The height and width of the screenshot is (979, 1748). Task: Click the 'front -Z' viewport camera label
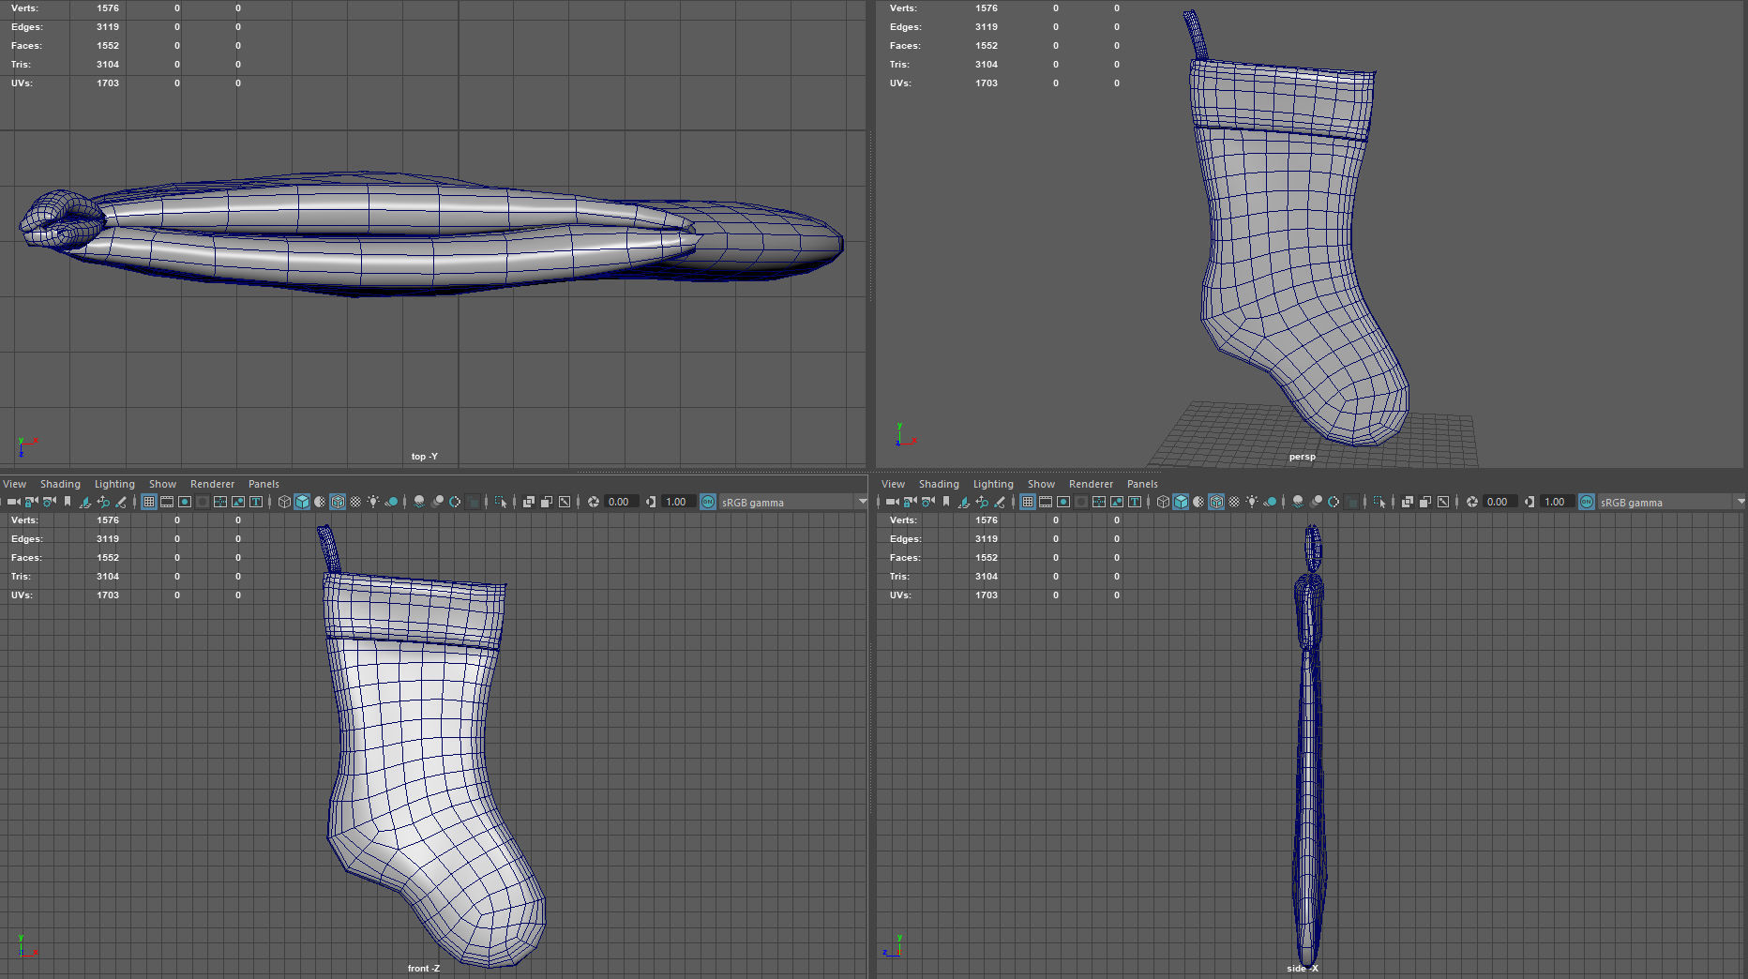tap(423, 969)
